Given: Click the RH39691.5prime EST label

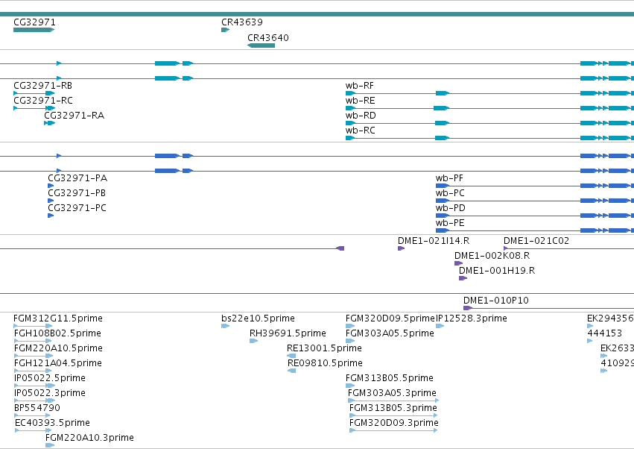Looking at the screenshot, I should pyautogui.click(x=288, y=333).
